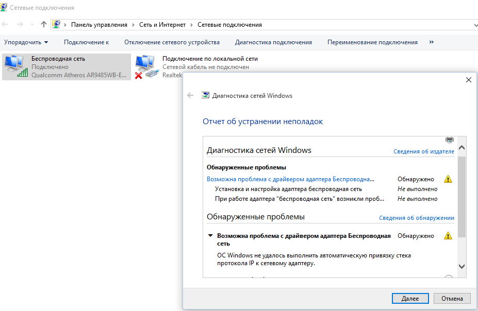Click the 'Диагностика сетей Windows' title icon
The height and width of the screenshot is (311, 478).
point(205,95)
